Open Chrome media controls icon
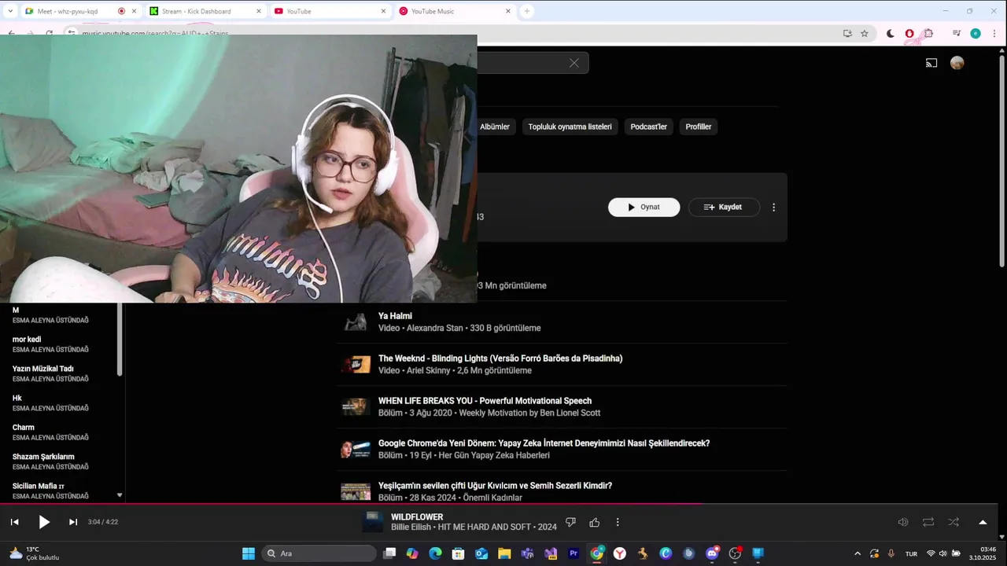Image resolution: width=1007 pixels, height=566 pixels. tap(957, 34)
